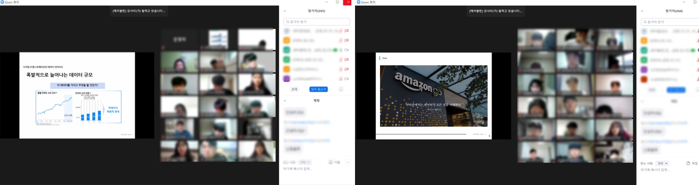Open the 받는 사람 모두 dropdown in right window
The image size is (699, 185).
(x=663, y=163)
